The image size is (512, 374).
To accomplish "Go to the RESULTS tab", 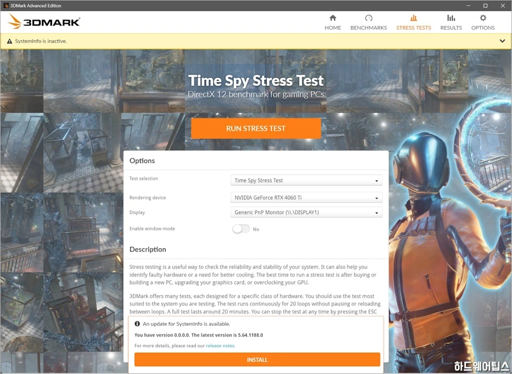I will pos(451,22).
